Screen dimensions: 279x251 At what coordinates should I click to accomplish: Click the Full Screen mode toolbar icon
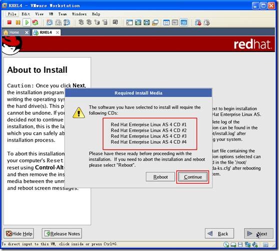(x=146, y=22)
